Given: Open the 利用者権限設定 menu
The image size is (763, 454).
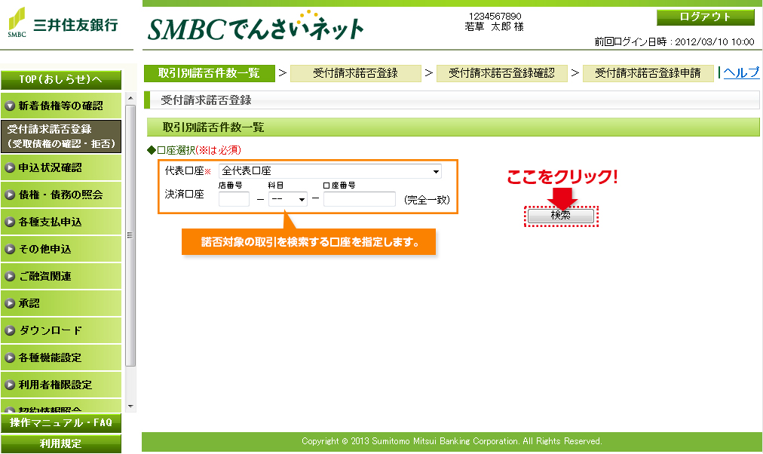Looking at the screenshot, I should [x=61, y=385].
